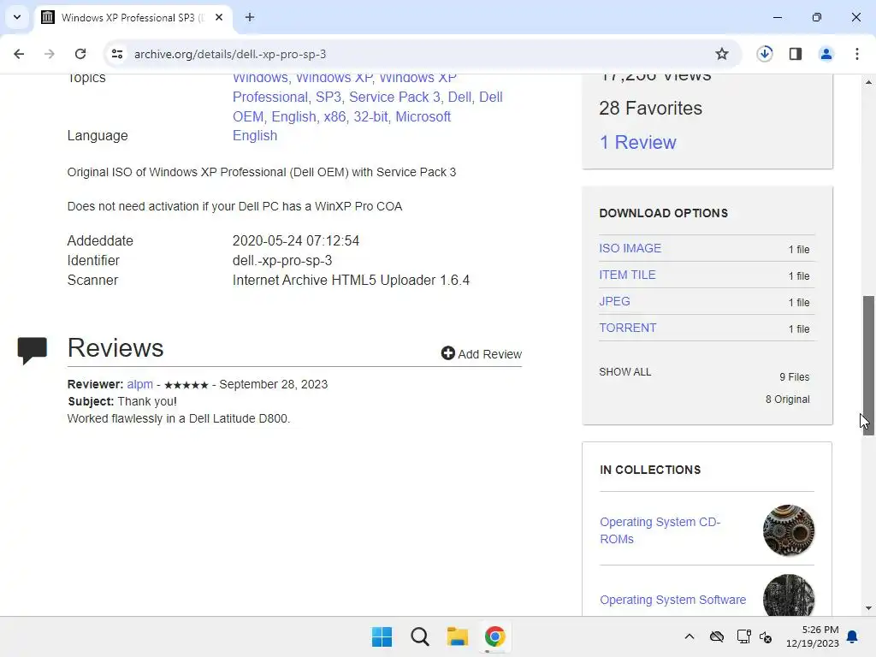The image size is (876, 657).
Task: Click SHOW ALL download options
Action: [625, 372]
